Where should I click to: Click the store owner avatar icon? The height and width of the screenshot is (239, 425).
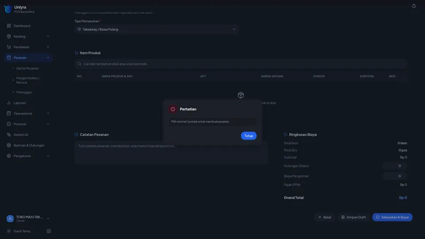[x=10, y=218]
